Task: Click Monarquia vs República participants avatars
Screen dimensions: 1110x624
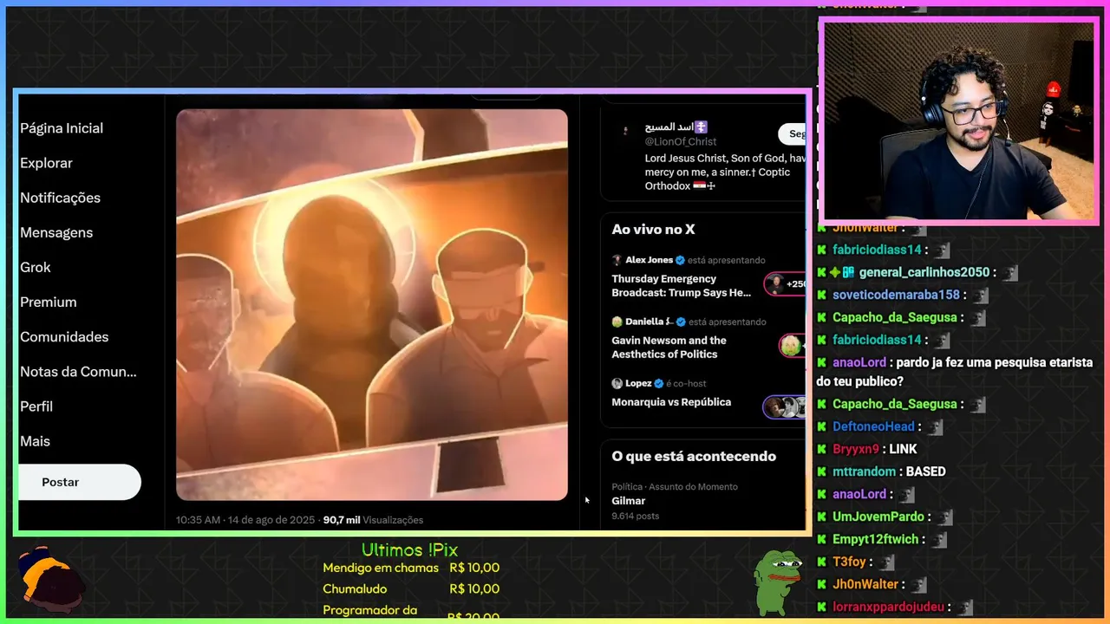Action: (x=785, y=406)
